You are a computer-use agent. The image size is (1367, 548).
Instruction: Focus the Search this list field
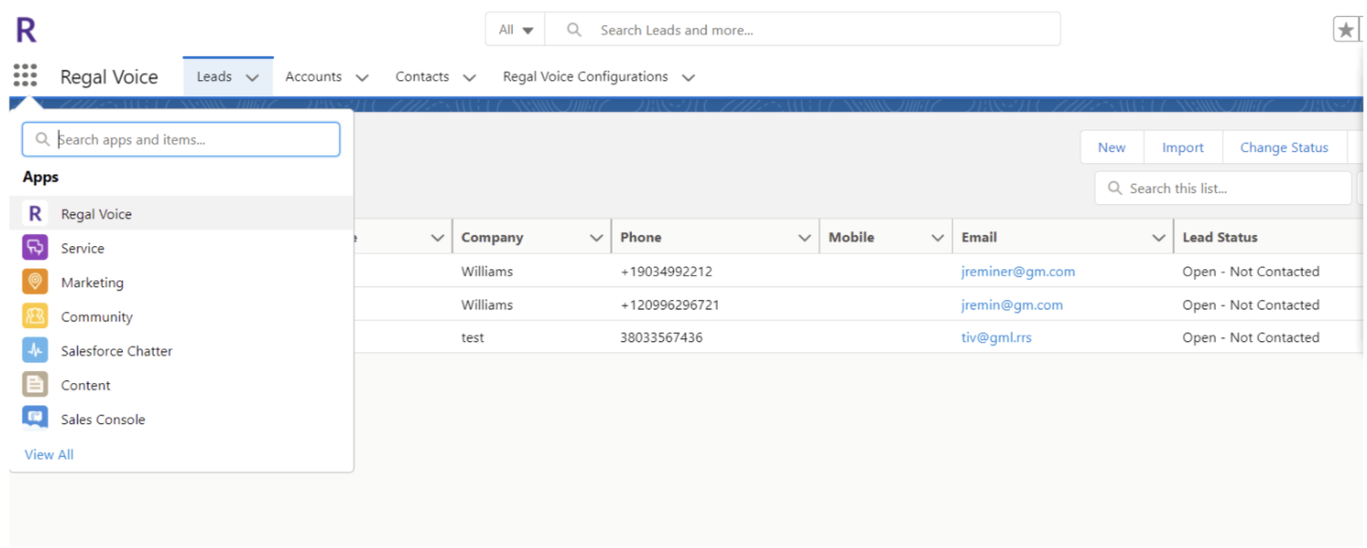pos(1223,188)
